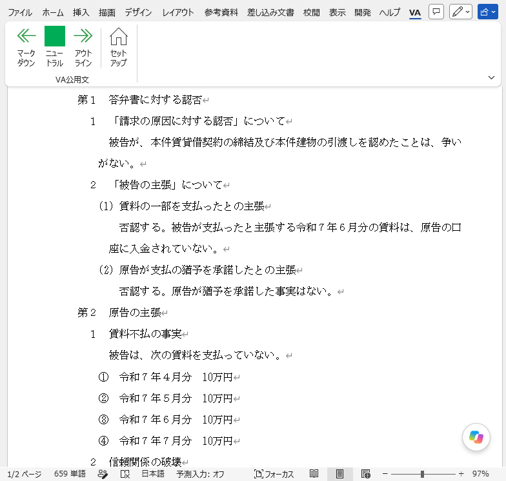The height and width of the screenshot is (481, 506).
Task: Toggle 予測入力: オフ in status bar
Action: (x=200, y=474)
